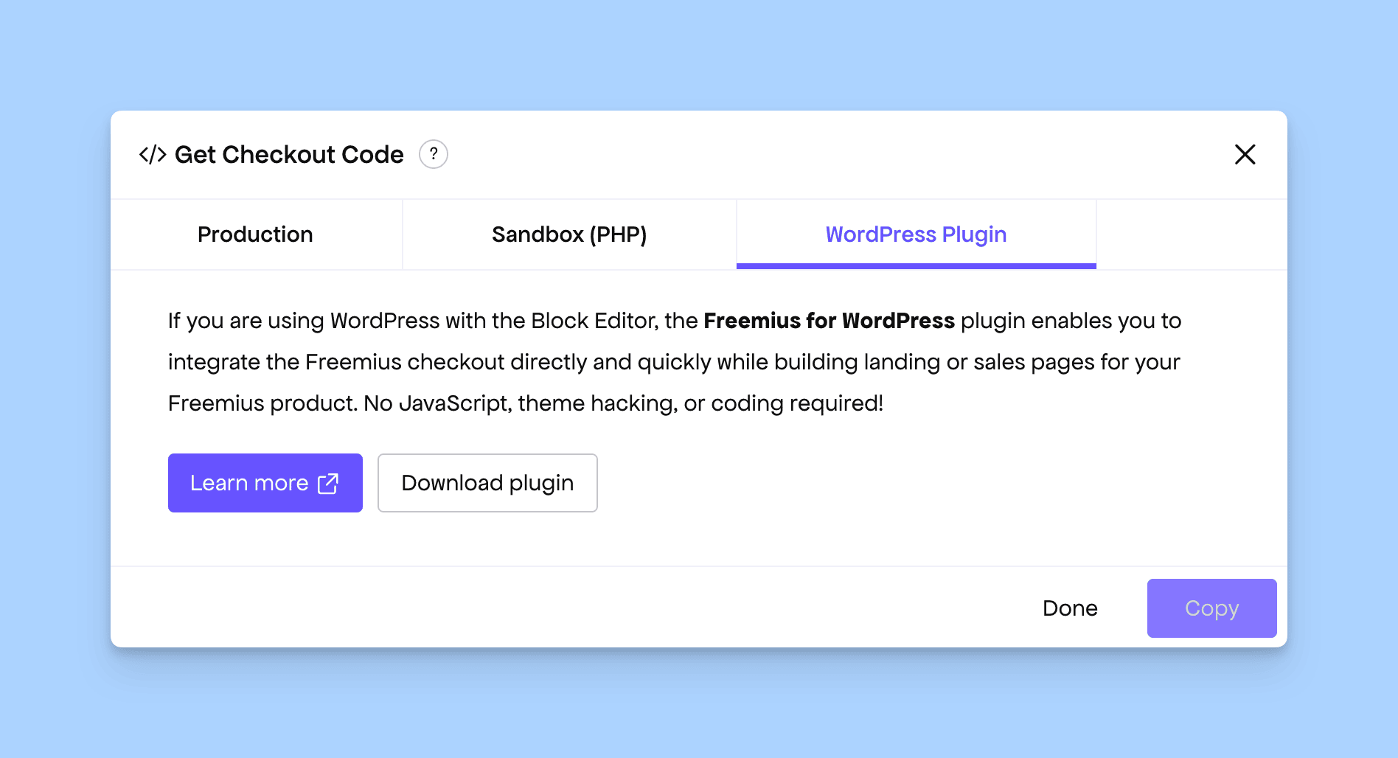The height and width of the screenshot is (758, 1398).
Task: Click the purple underline below WordPress Plugin
Action: coord(916,266)
